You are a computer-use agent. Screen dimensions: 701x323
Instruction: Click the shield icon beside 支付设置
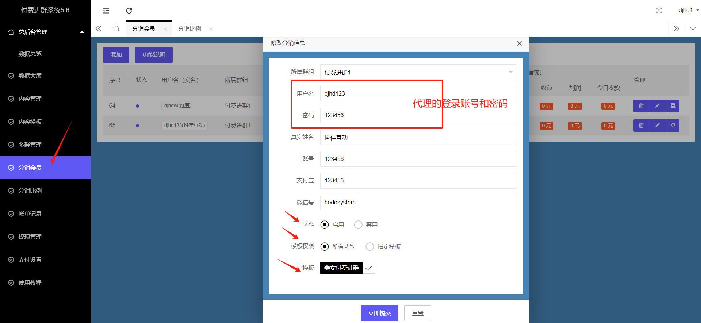[11, 260]
